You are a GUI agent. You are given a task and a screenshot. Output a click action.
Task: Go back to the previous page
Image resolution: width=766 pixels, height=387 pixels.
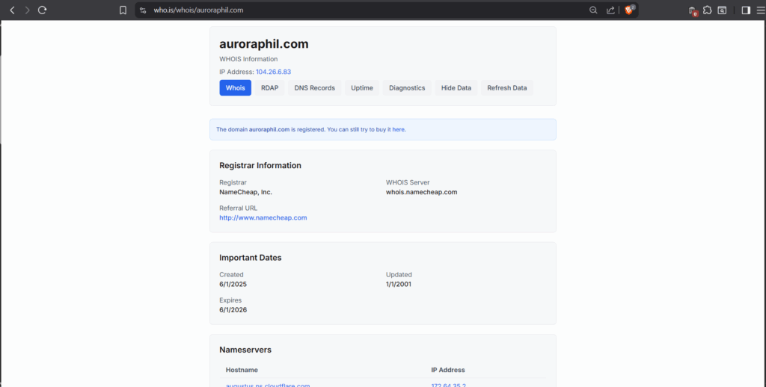12,10
